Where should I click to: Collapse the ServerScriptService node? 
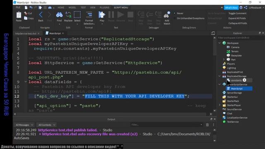[x=219, y=84]
